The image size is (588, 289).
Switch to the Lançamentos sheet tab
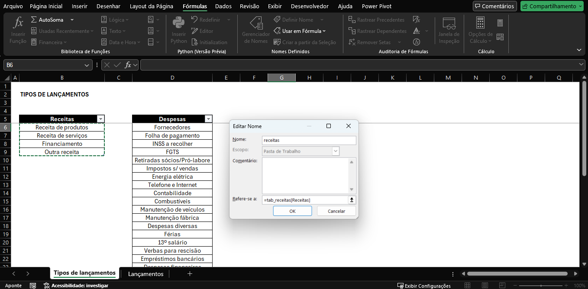point(146,274)
